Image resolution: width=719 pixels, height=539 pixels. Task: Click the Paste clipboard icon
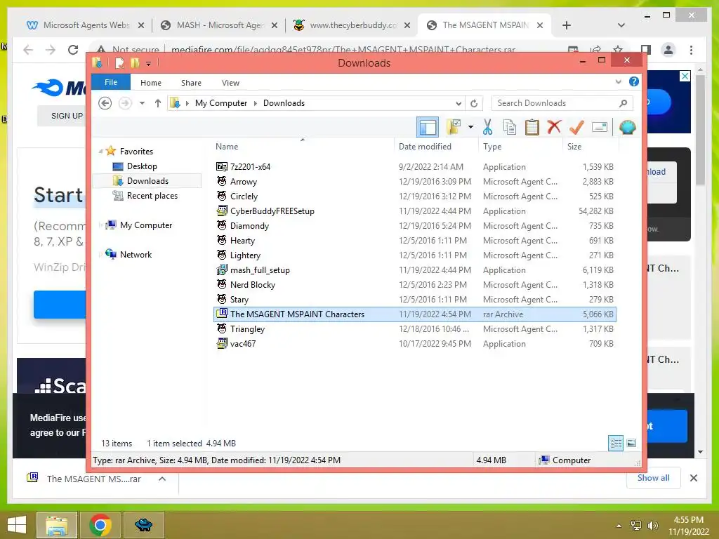(x=532, y=127)
